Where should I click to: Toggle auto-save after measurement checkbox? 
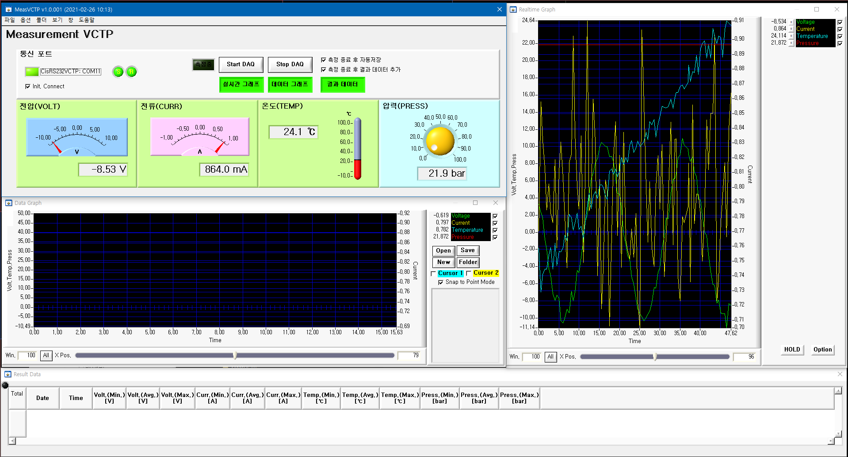click(x=323, y=60)
